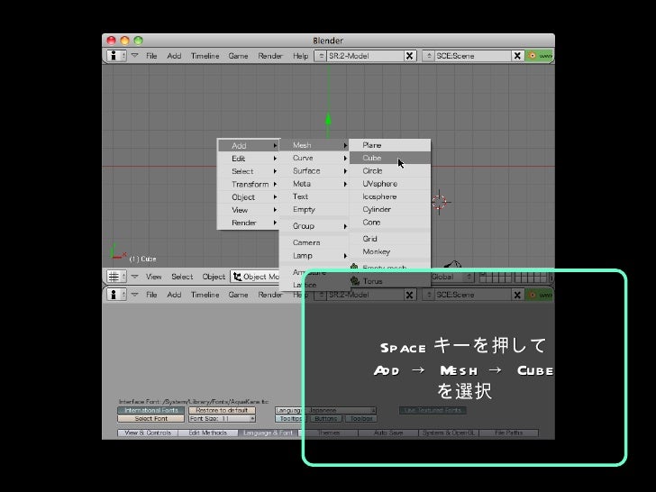Click the www icon in lower header
This screenshot has height=492, width=656.
click(x=540, y=295)
